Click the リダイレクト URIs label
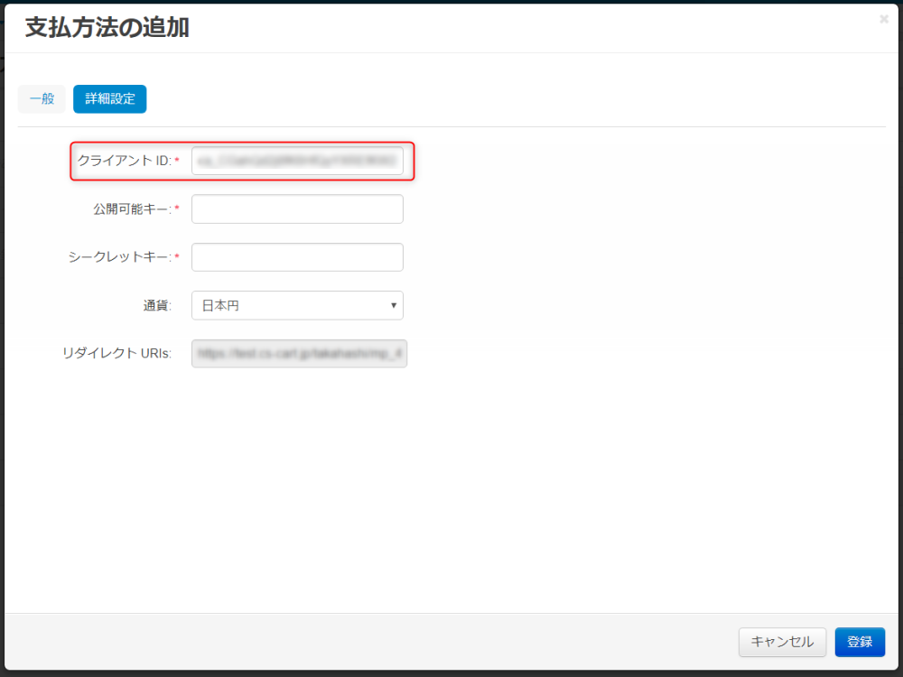 [x=116, y=354]
